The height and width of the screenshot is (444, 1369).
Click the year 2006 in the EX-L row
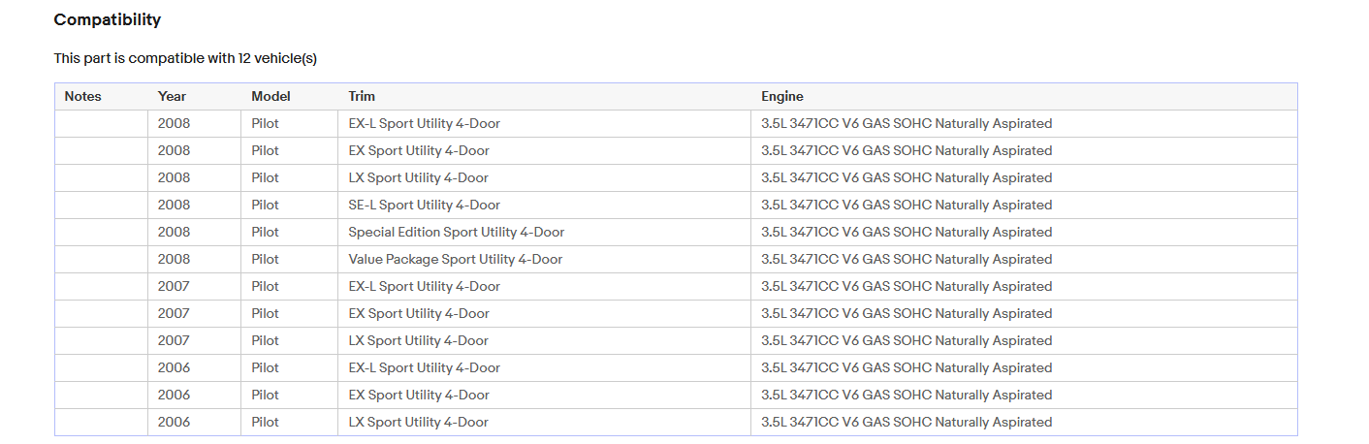175,367
